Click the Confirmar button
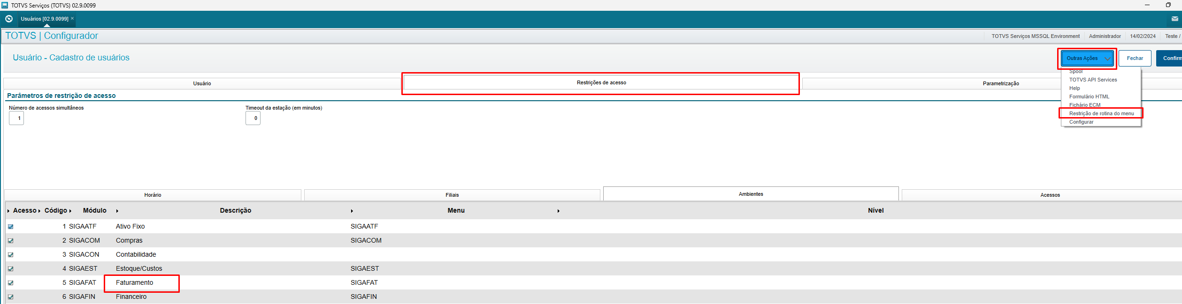Screen dimensions: 1182x304 [x=1169, y=58]
